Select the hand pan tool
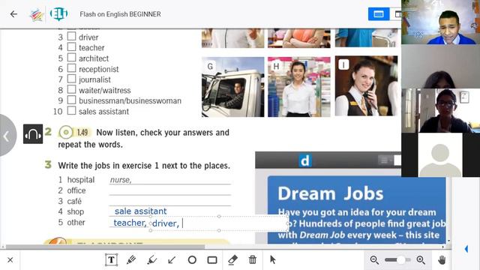Viewport: 480px width, 270px height. (442, 260)
